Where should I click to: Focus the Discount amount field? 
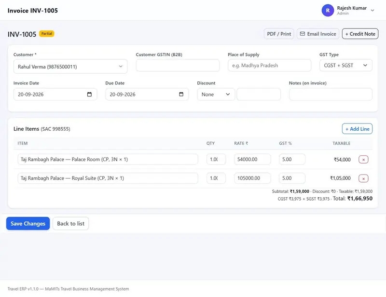pos(259,94)
